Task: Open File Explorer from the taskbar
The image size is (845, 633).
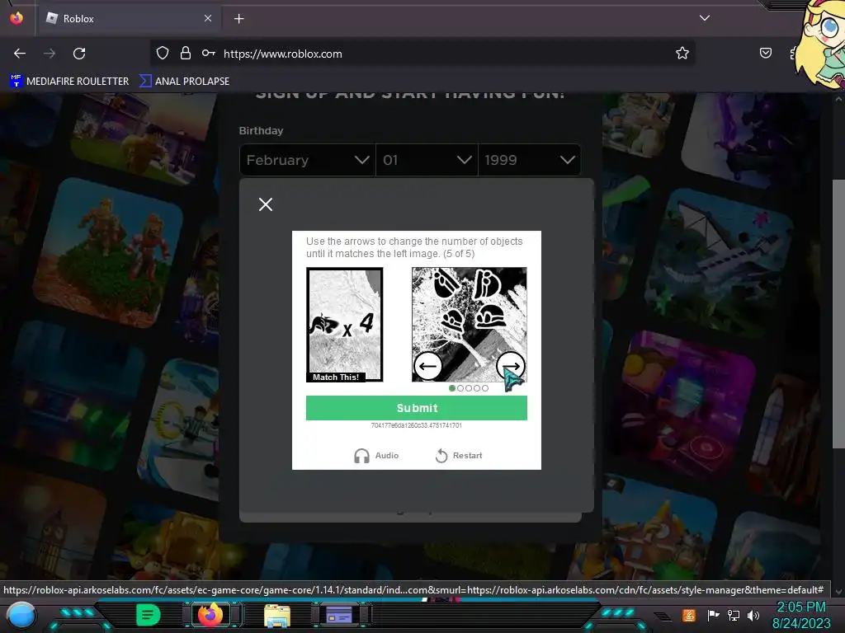Action: (277, 615)
